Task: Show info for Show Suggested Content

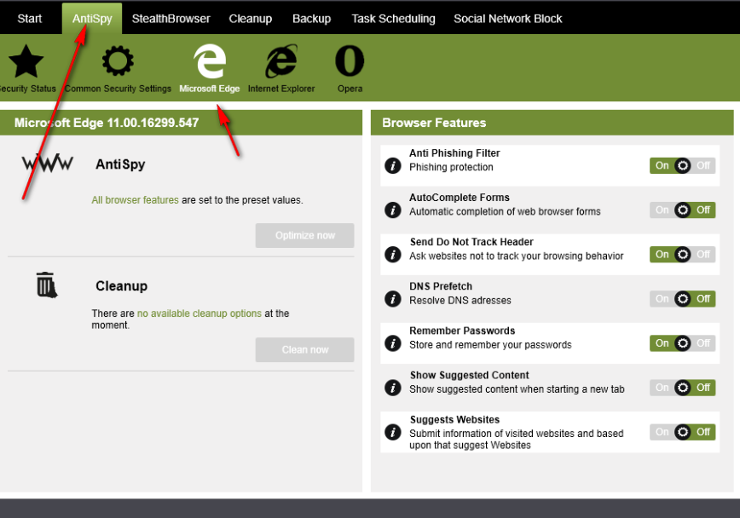Action: (x=393, y=388)
